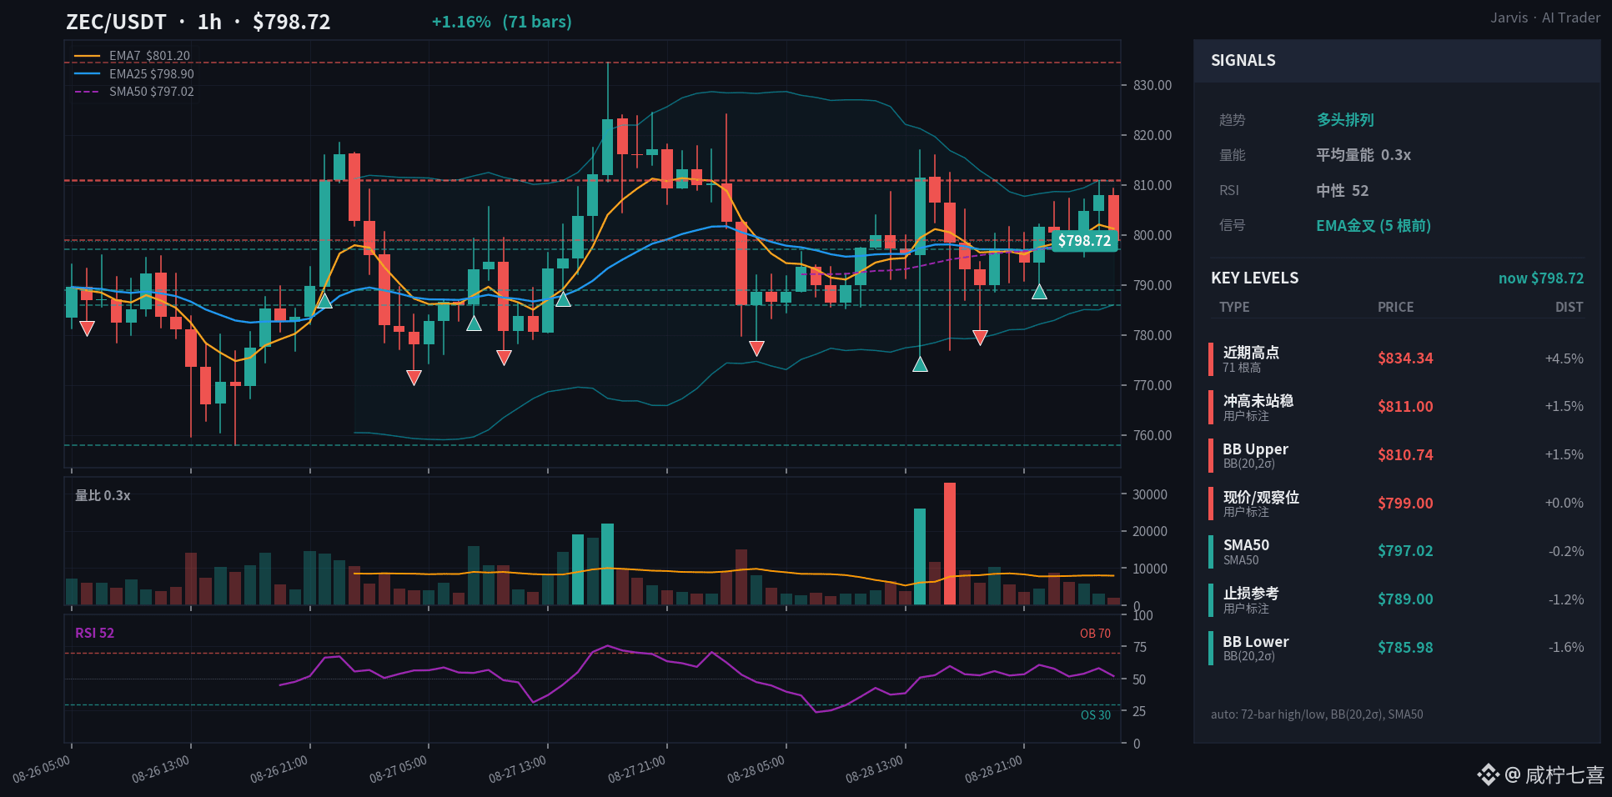
Task: Click the 平均量能 0.3x volume value
Action: pos(1363,155)
